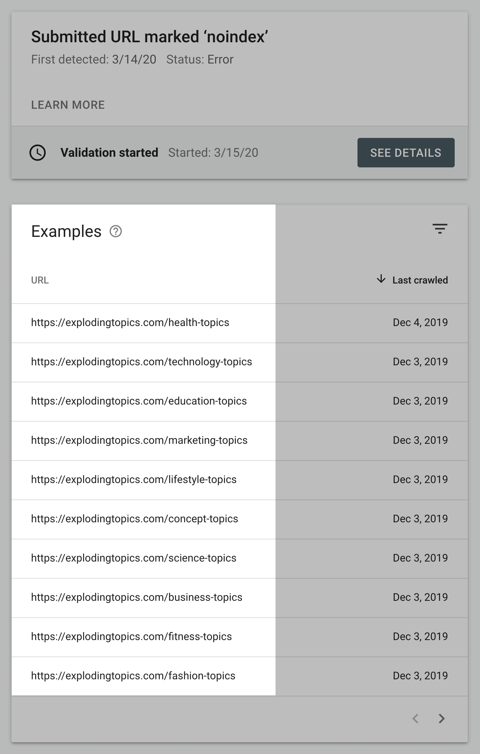
Task: Click the validation clock icon
Action: click(38, 152)
